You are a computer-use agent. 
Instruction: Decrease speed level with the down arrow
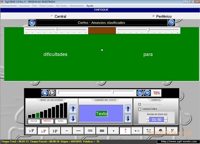coord(73,118)
